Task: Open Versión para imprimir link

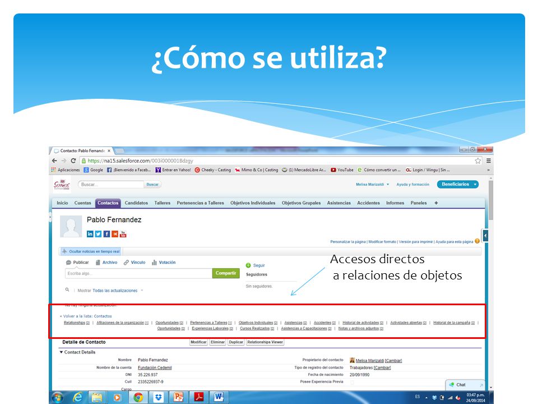Action: click(416, 242)
